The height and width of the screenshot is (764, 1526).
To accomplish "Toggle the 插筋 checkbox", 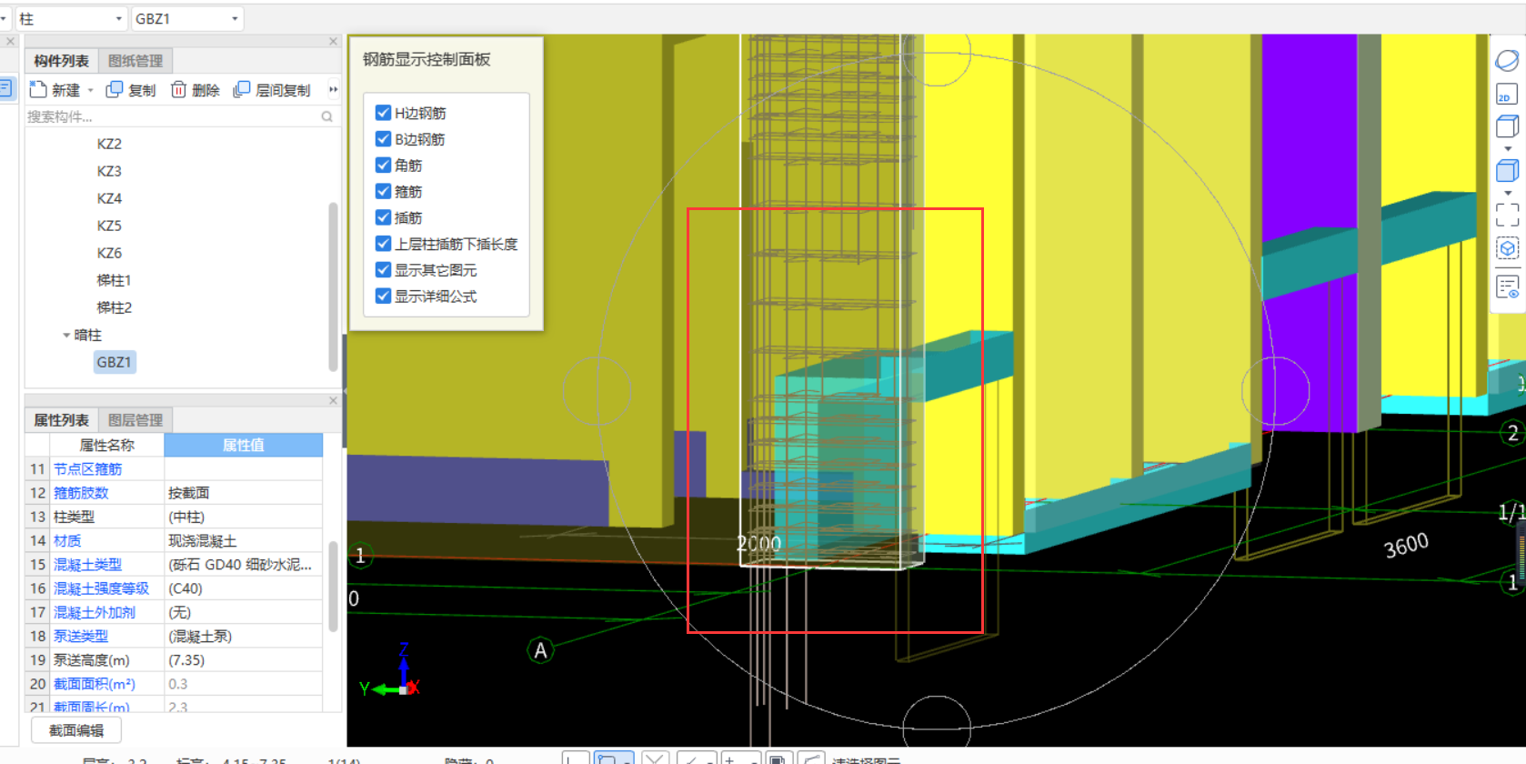I will click(x=383, y=217).
